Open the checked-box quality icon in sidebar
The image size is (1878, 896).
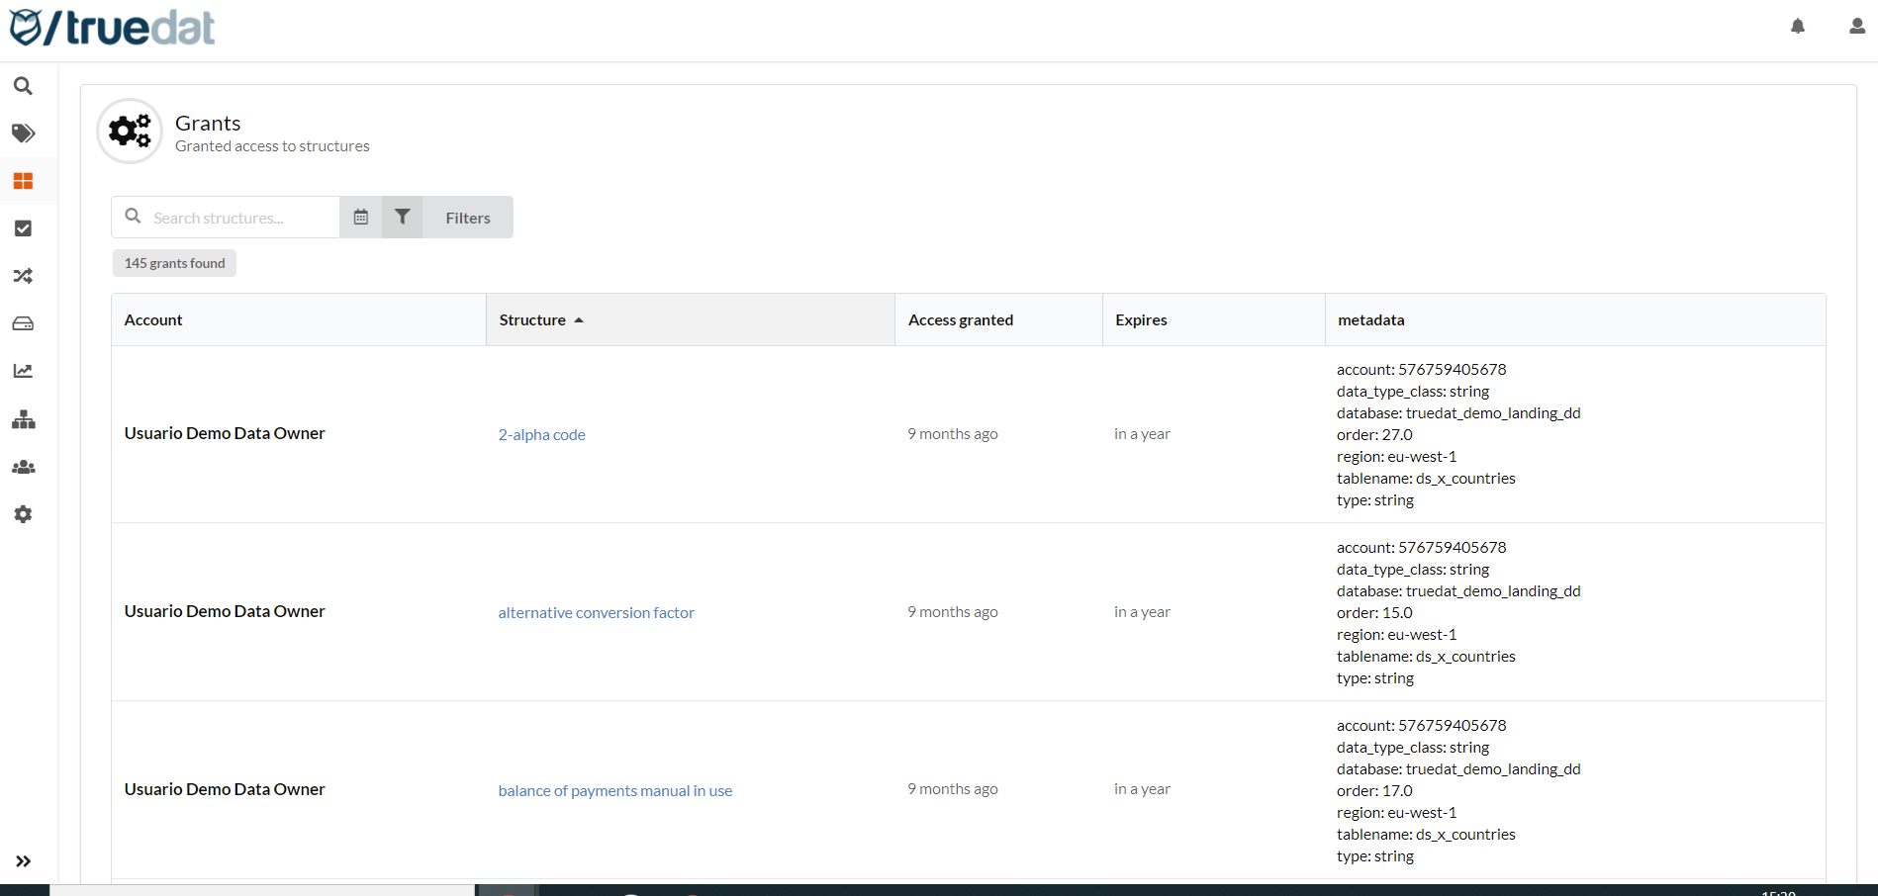click(23, 228)
